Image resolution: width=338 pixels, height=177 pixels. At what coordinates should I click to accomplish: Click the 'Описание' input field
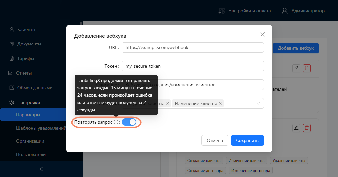pos(193,85)
